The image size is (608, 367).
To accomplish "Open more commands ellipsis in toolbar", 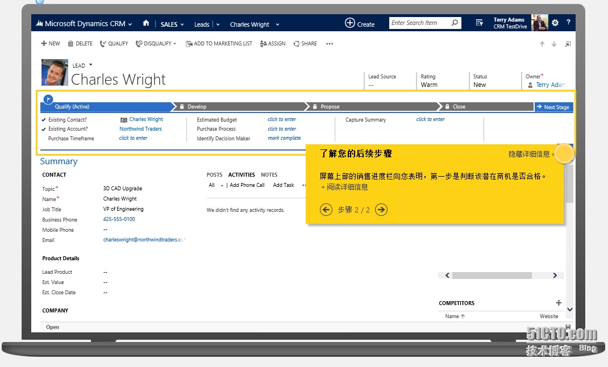I will pos(330,44).
